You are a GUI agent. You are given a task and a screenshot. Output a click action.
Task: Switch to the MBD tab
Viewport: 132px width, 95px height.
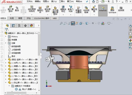click(x=55, y=18)
